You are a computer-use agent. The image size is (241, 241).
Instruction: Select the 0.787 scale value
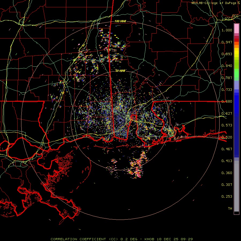click(227, 78)
